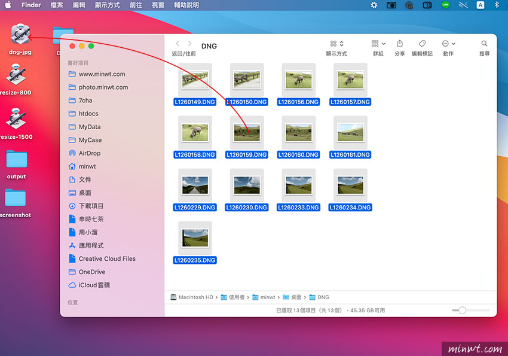Click DNG in the path bar
The width and height of the screenshot is (508, 356).
point(320,297)
